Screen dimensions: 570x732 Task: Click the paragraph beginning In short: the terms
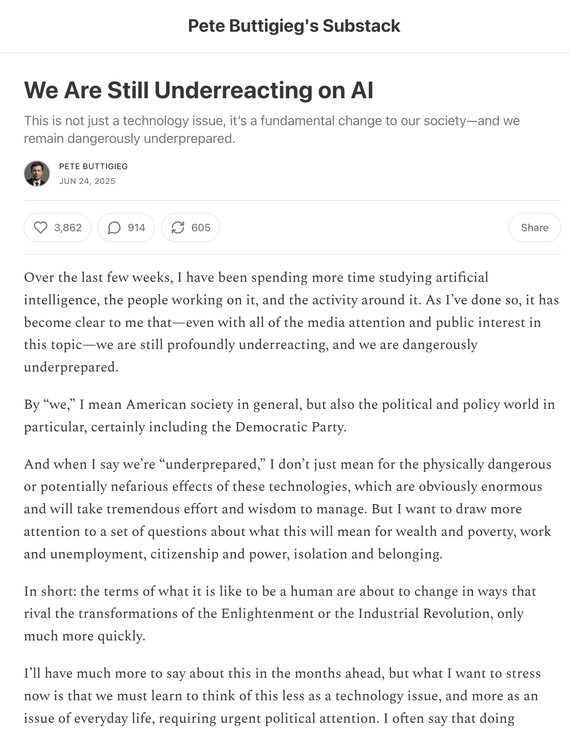click(x=280, y=613)
